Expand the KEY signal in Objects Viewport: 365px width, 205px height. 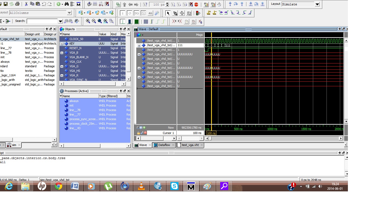click(62, 44)
